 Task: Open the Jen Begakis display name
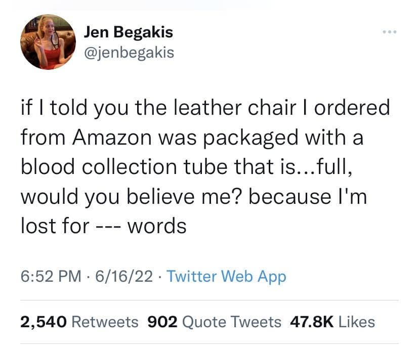point(128,32)
